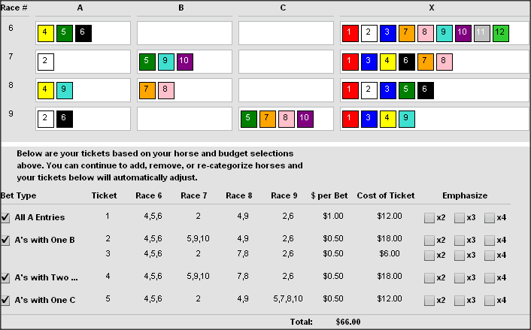Uncheck the All A Entries bet type
Screen dimensions: 531x330
(x=6, y=218)
